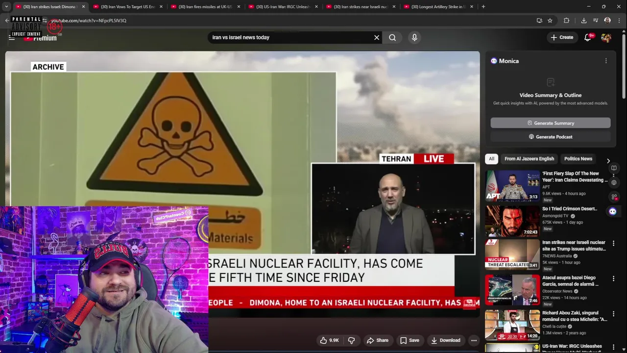Click the Create button

tap(562, 37)
